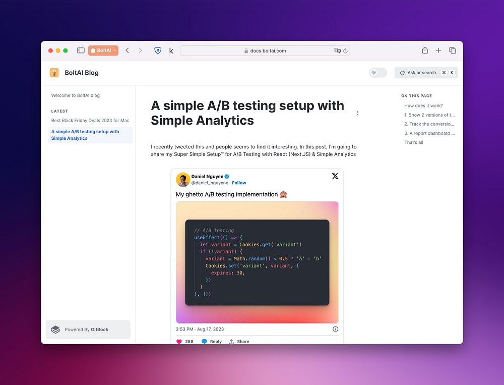Click the blue verified badge
The width and height of the screenshot is (504, 385).
[x=227, y=177]
